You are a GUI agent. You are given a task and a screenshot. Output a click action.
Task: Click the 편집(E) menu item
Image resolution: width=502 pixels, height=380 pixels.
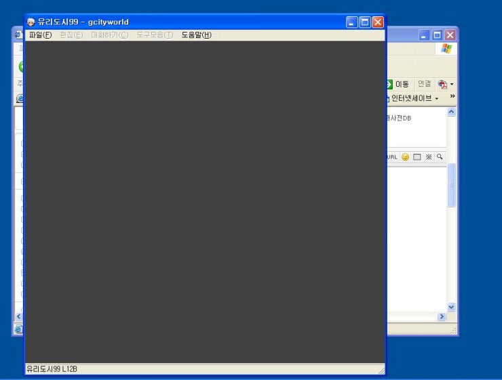(71, 35)
